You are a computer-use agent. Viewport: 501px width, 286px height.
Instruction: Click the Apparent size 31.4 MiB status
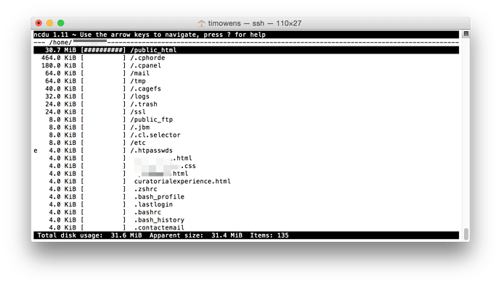[x=196, y=235]
